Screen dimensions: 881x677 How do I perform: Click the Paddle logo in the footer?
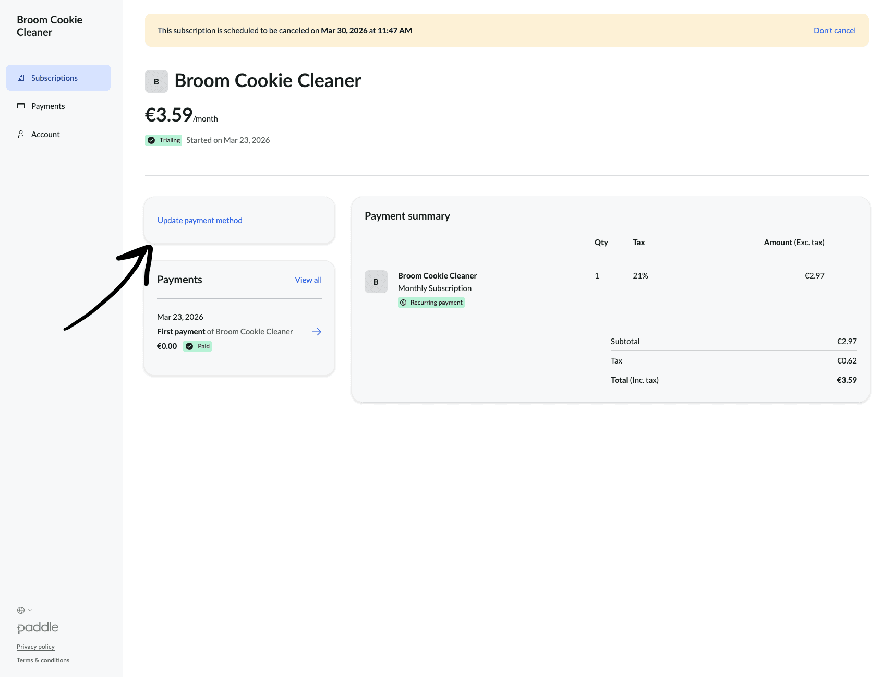pyautogui.click(x=38, y=627)
